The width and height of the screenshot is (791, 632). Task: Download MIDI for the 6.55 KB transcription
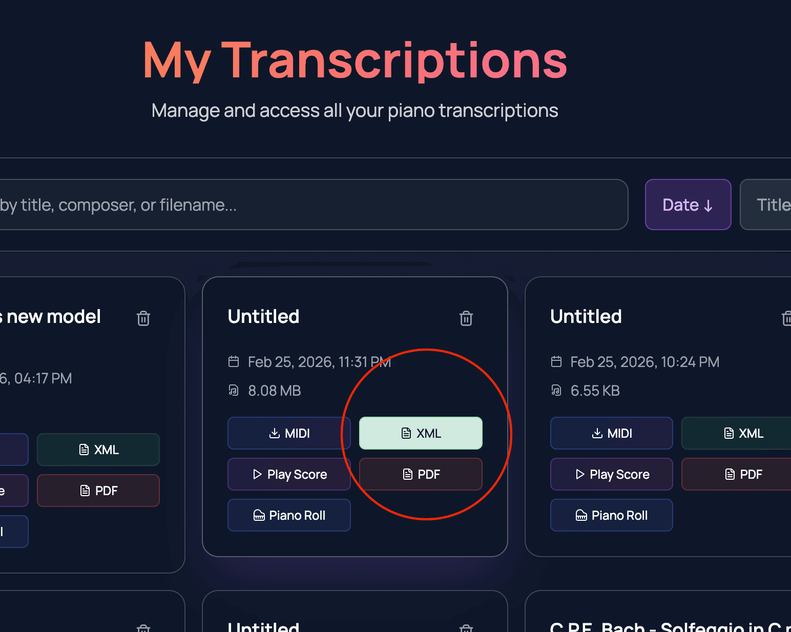611,433
